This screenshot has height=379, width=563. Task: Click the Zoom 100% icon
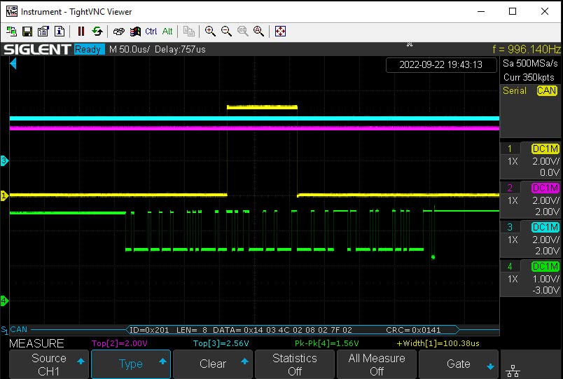[243, 32]
